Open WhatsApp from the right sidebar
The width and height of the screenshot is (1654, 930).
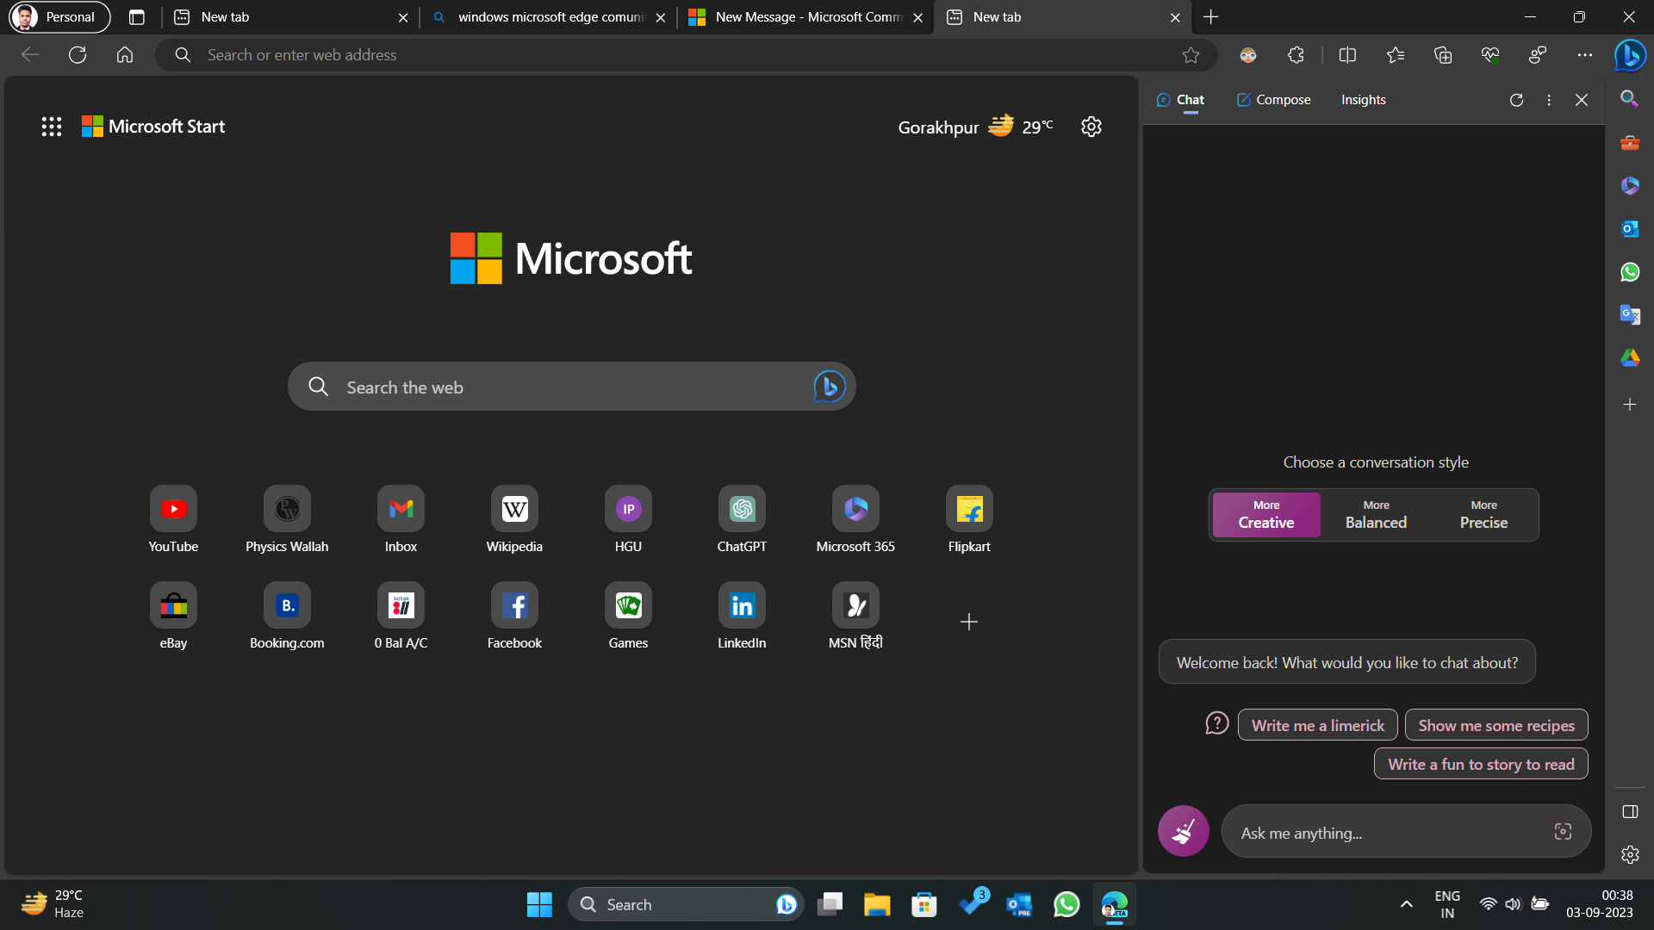coord(1630,271)
